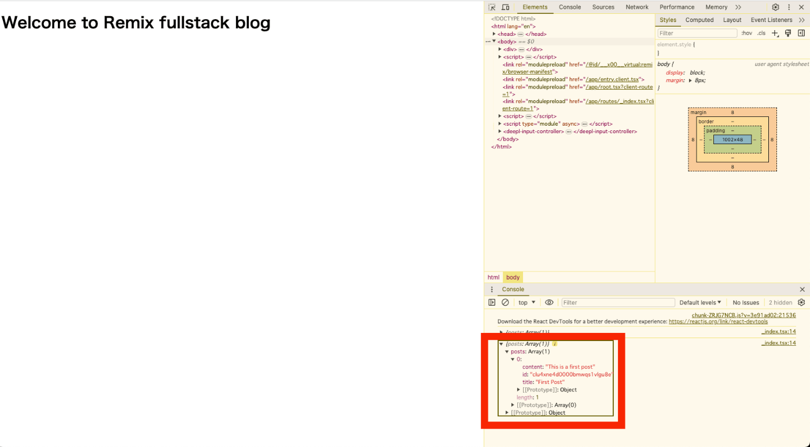This screenshot has width=810, height=447.
Task: Select the Event Listeners pane tab
Action: [771, 20]
